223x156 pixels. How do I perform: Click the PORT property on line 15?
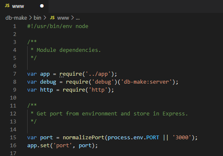click(153, 138)
